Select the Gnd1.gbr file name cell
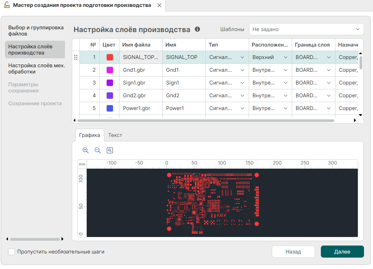Image resolution: width=373 pixels, height=269 pixels. 141,70
